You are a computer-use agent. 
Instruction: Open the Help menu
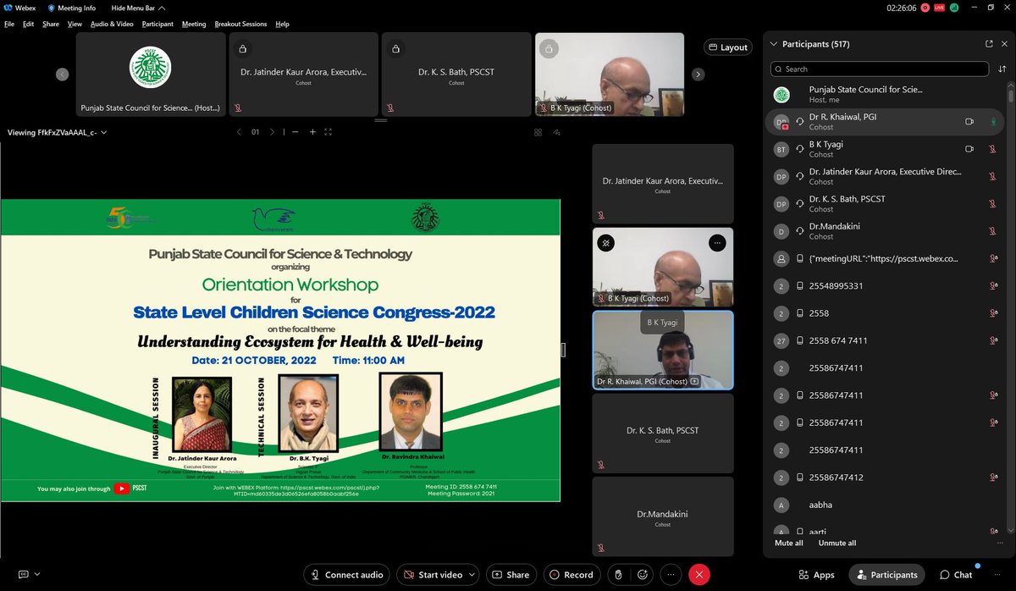282,24
